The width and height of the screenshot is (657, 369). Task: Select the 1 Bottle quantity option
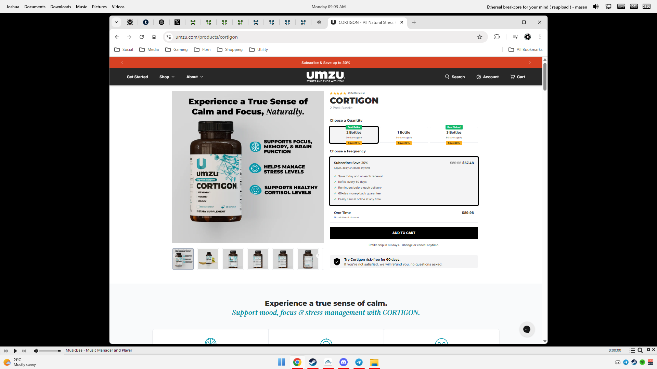(404, 135)
